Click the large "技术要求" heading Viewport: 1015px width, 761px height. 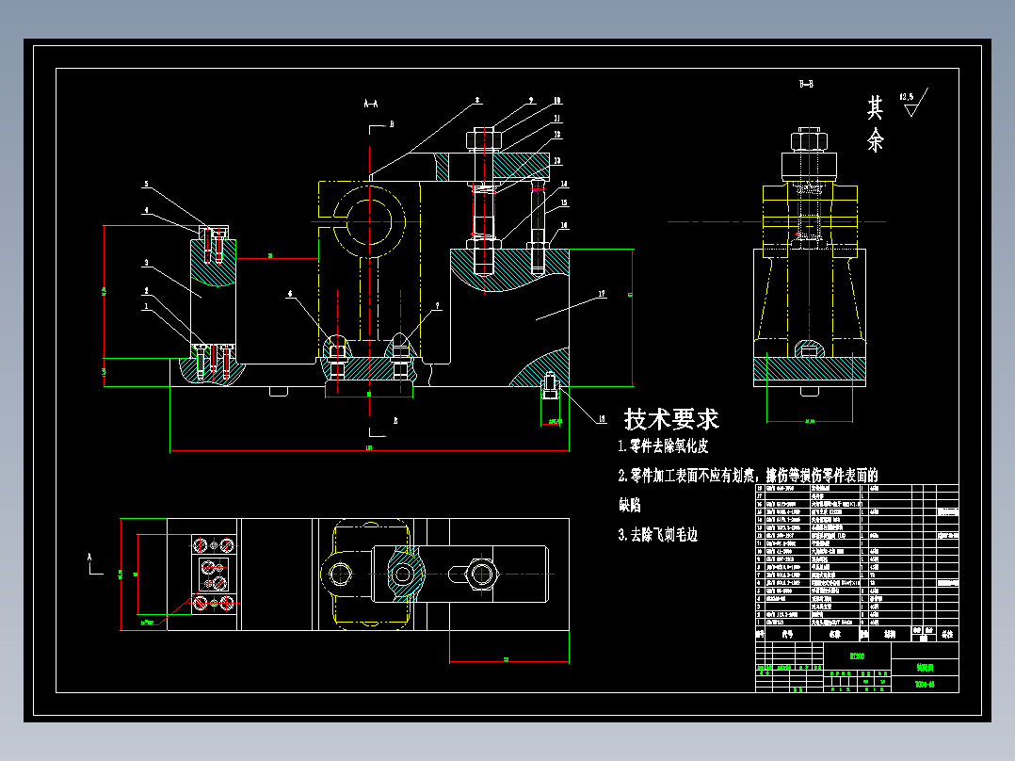pos(671,420)
